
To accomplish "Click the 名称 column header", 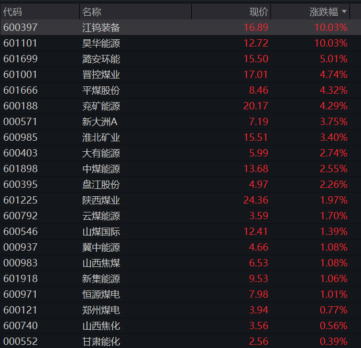I will point(92,12).
